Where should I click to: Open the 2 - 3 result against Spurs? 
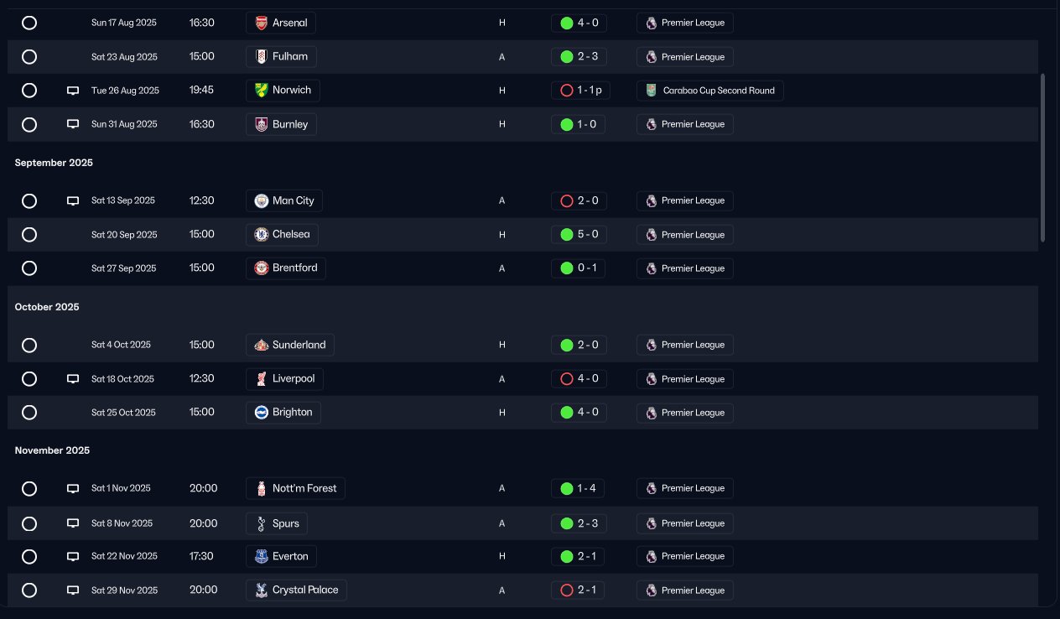[x=579, y=523]
